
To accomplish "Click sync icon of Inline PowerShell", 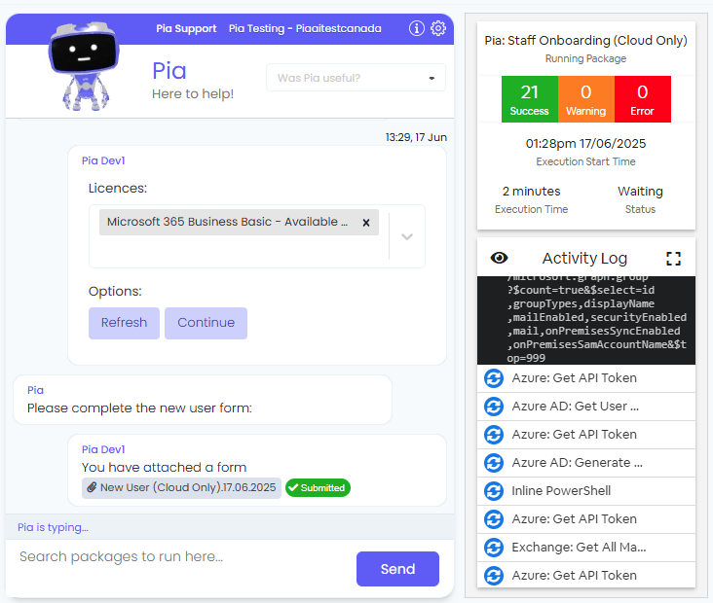I will pos(494,491).
